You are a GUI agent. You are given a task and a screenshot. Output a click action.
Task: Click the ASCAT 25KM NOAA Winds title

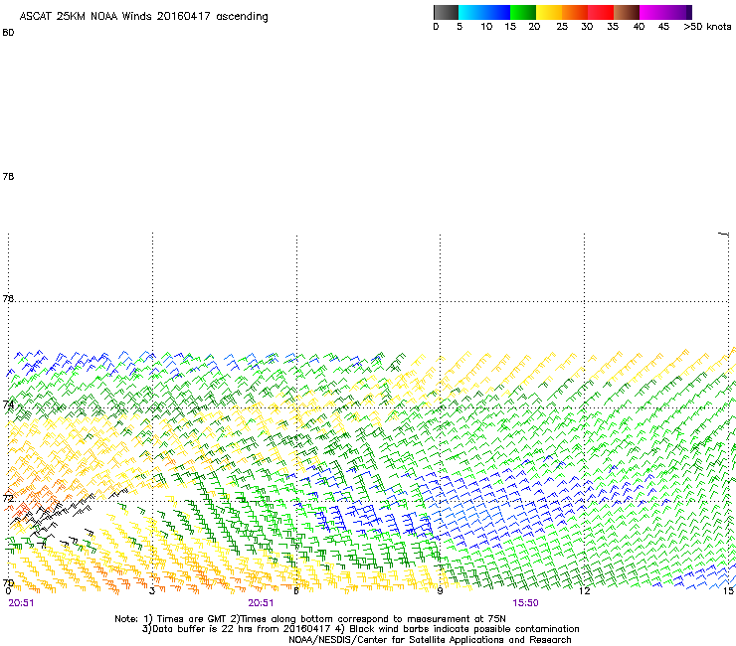pos(143,16)
